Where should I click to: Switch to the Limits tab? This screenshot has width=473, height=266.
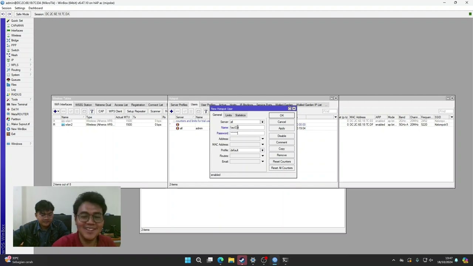[x=228, y=115]
